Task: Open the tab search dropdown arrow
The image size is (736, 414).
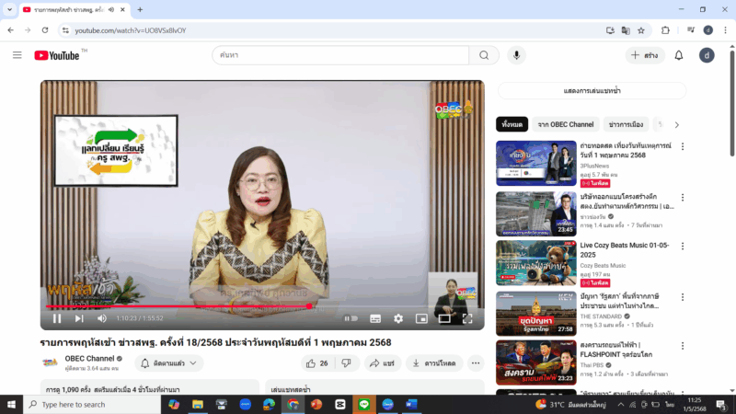Action: click(x=9, y=9)
